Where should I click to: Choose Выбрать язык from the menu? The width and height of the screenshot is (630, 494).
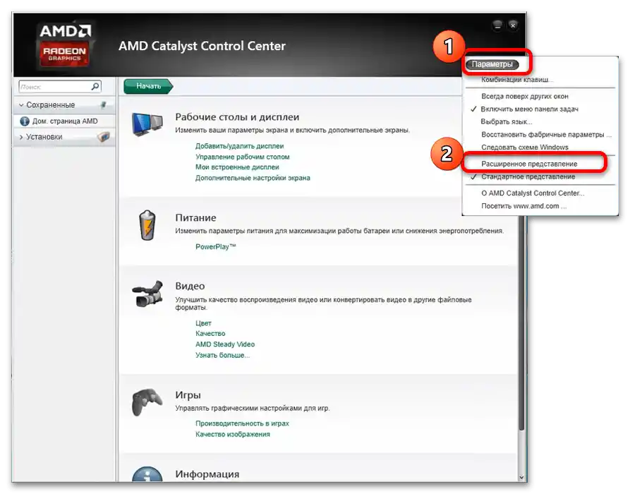(x=507, y=121)
